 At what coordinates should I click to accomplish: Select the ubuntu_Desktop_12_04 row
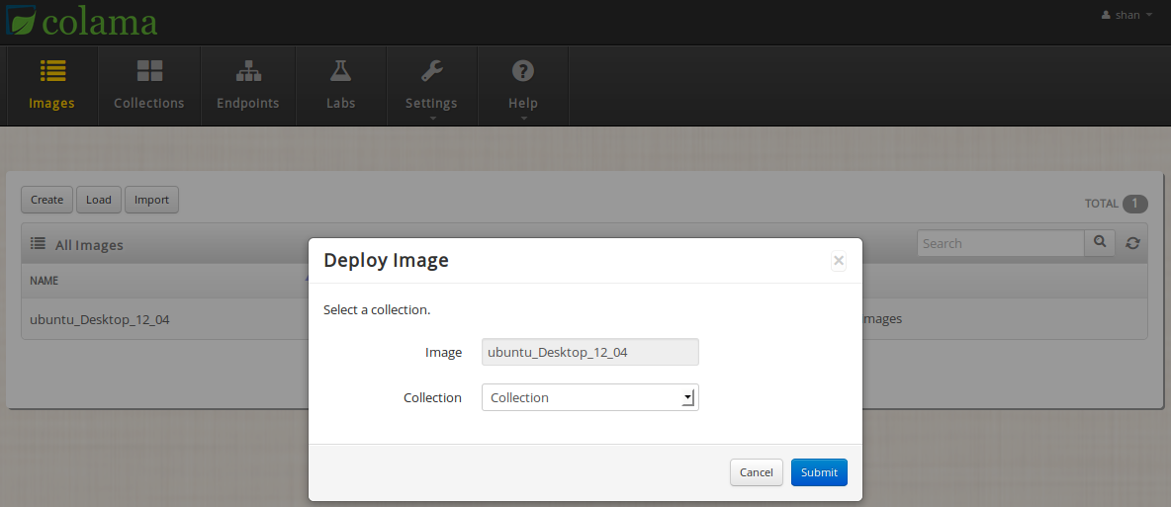tap(584, 319)
